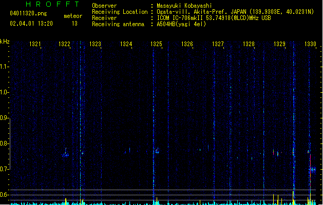The width and height of the screenshot is (323, 205).
Task: Select observer name Masayuki Kobayashi
Action: click(x=184, y=6)
